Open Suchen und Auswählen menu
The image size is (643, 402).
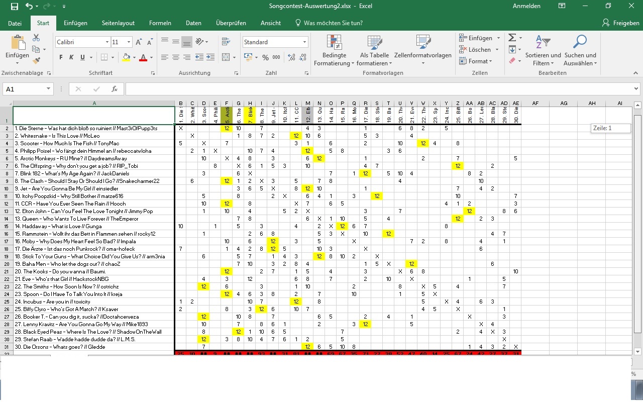point(580,51)
